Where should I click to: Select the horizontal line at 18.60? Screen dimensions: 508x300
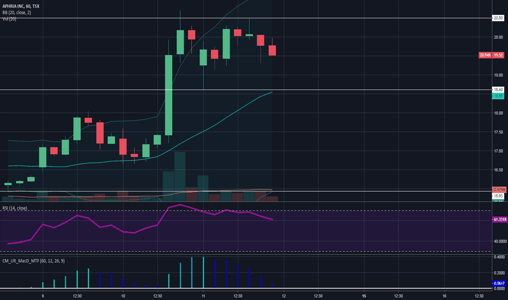click(x=246, y=89)
